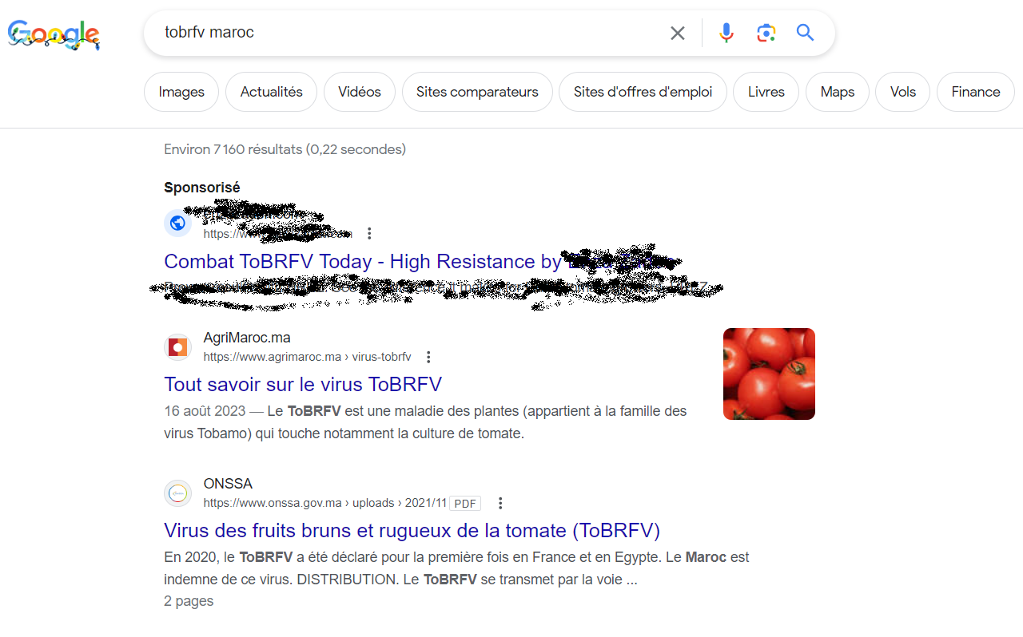Image resolution: width=1023 pixels, height=637 pixels.
Task: Click the AgriMaroc.ma favicon
Action: (x=177, y=347)
